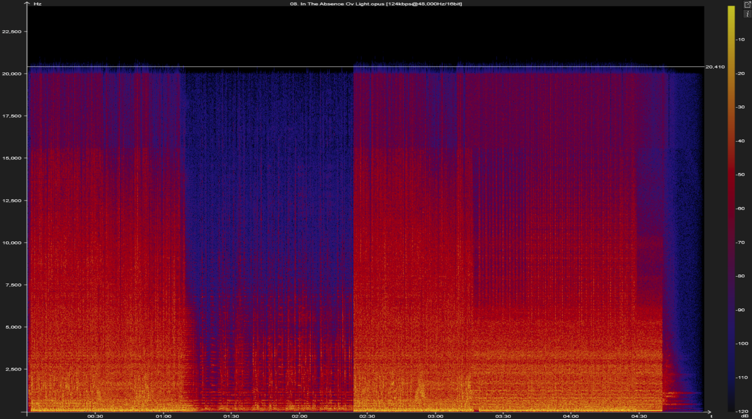Click the 00:30 time axis label
The width and height of the screenshot is (752, 419).
pyautogui.click(x=95, y=416)
